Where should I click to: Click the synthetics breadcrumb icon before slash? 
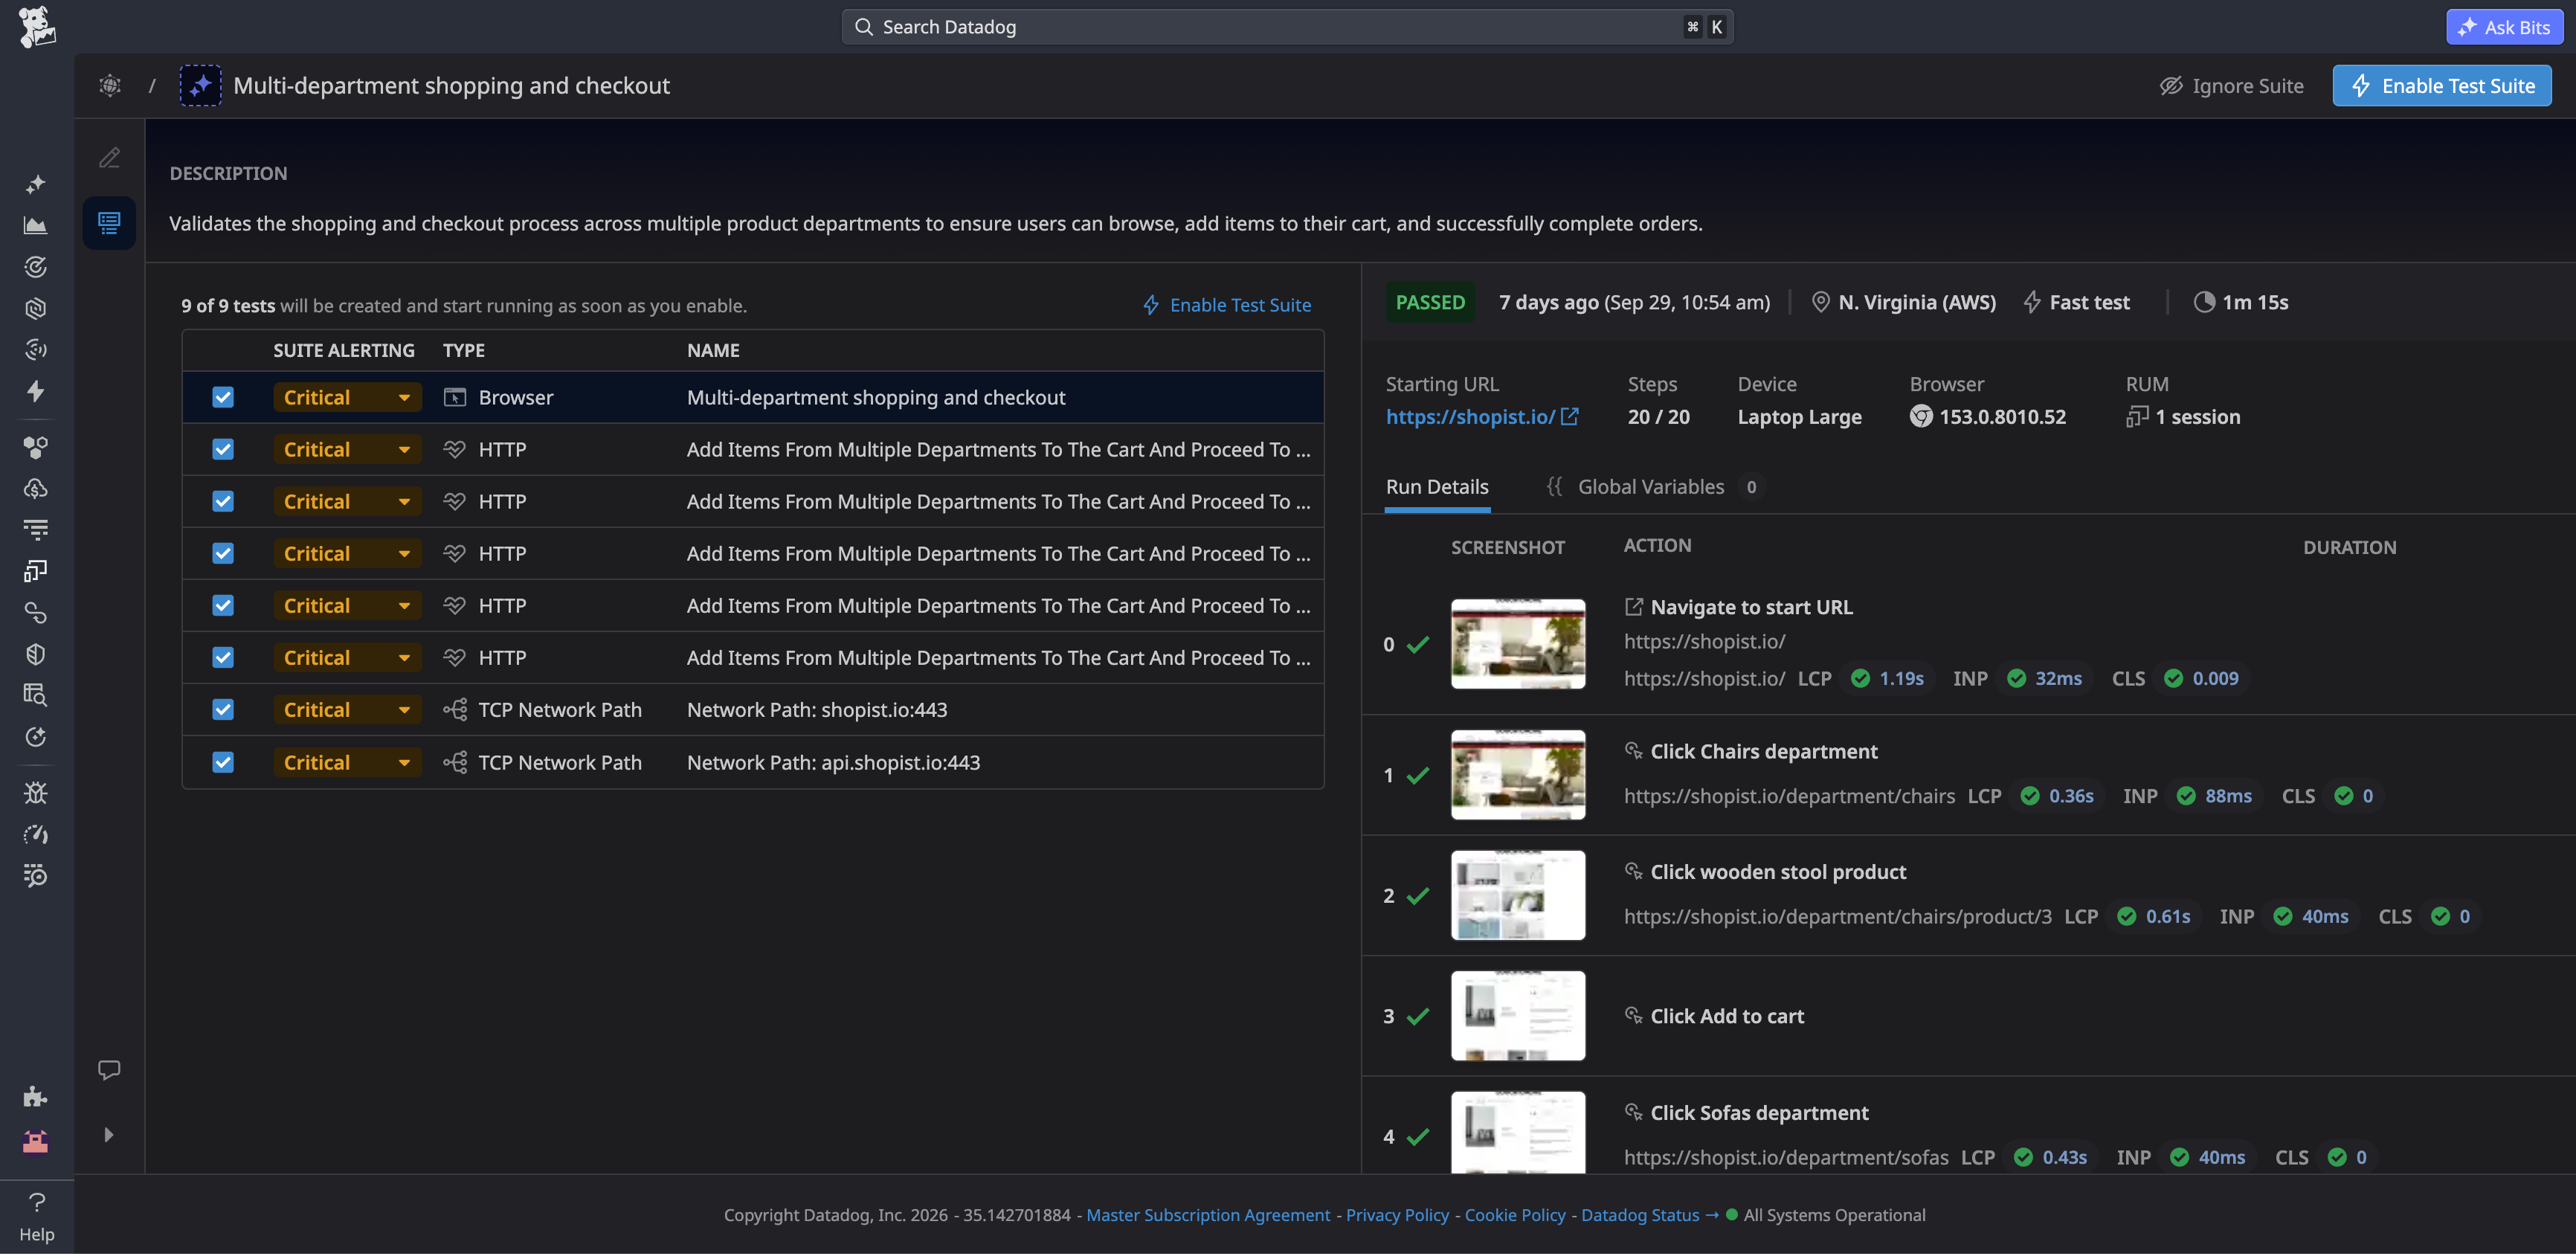[110, 86]
